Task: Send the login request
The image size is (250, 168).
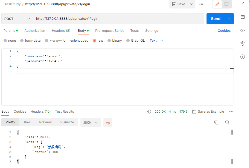Action: pos(216,19)
